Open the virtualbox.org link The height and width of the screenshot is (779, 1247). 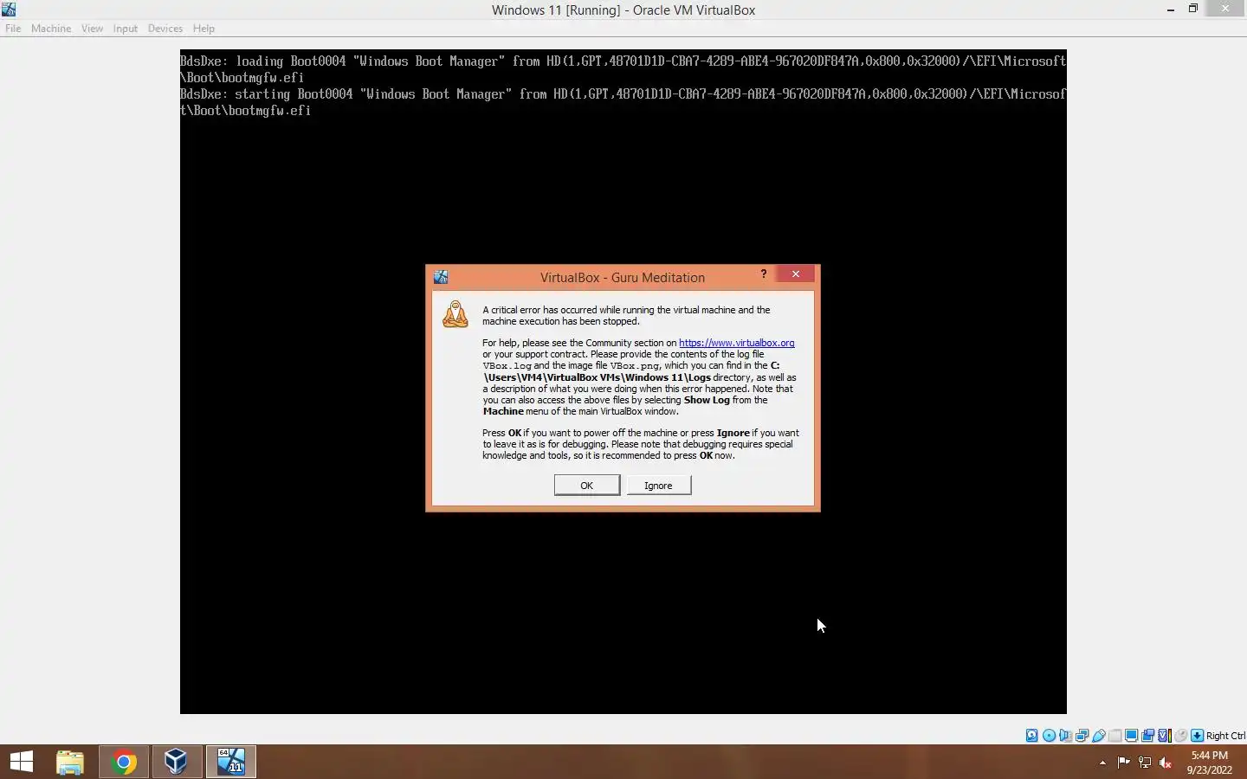click(x=737, y=343)
